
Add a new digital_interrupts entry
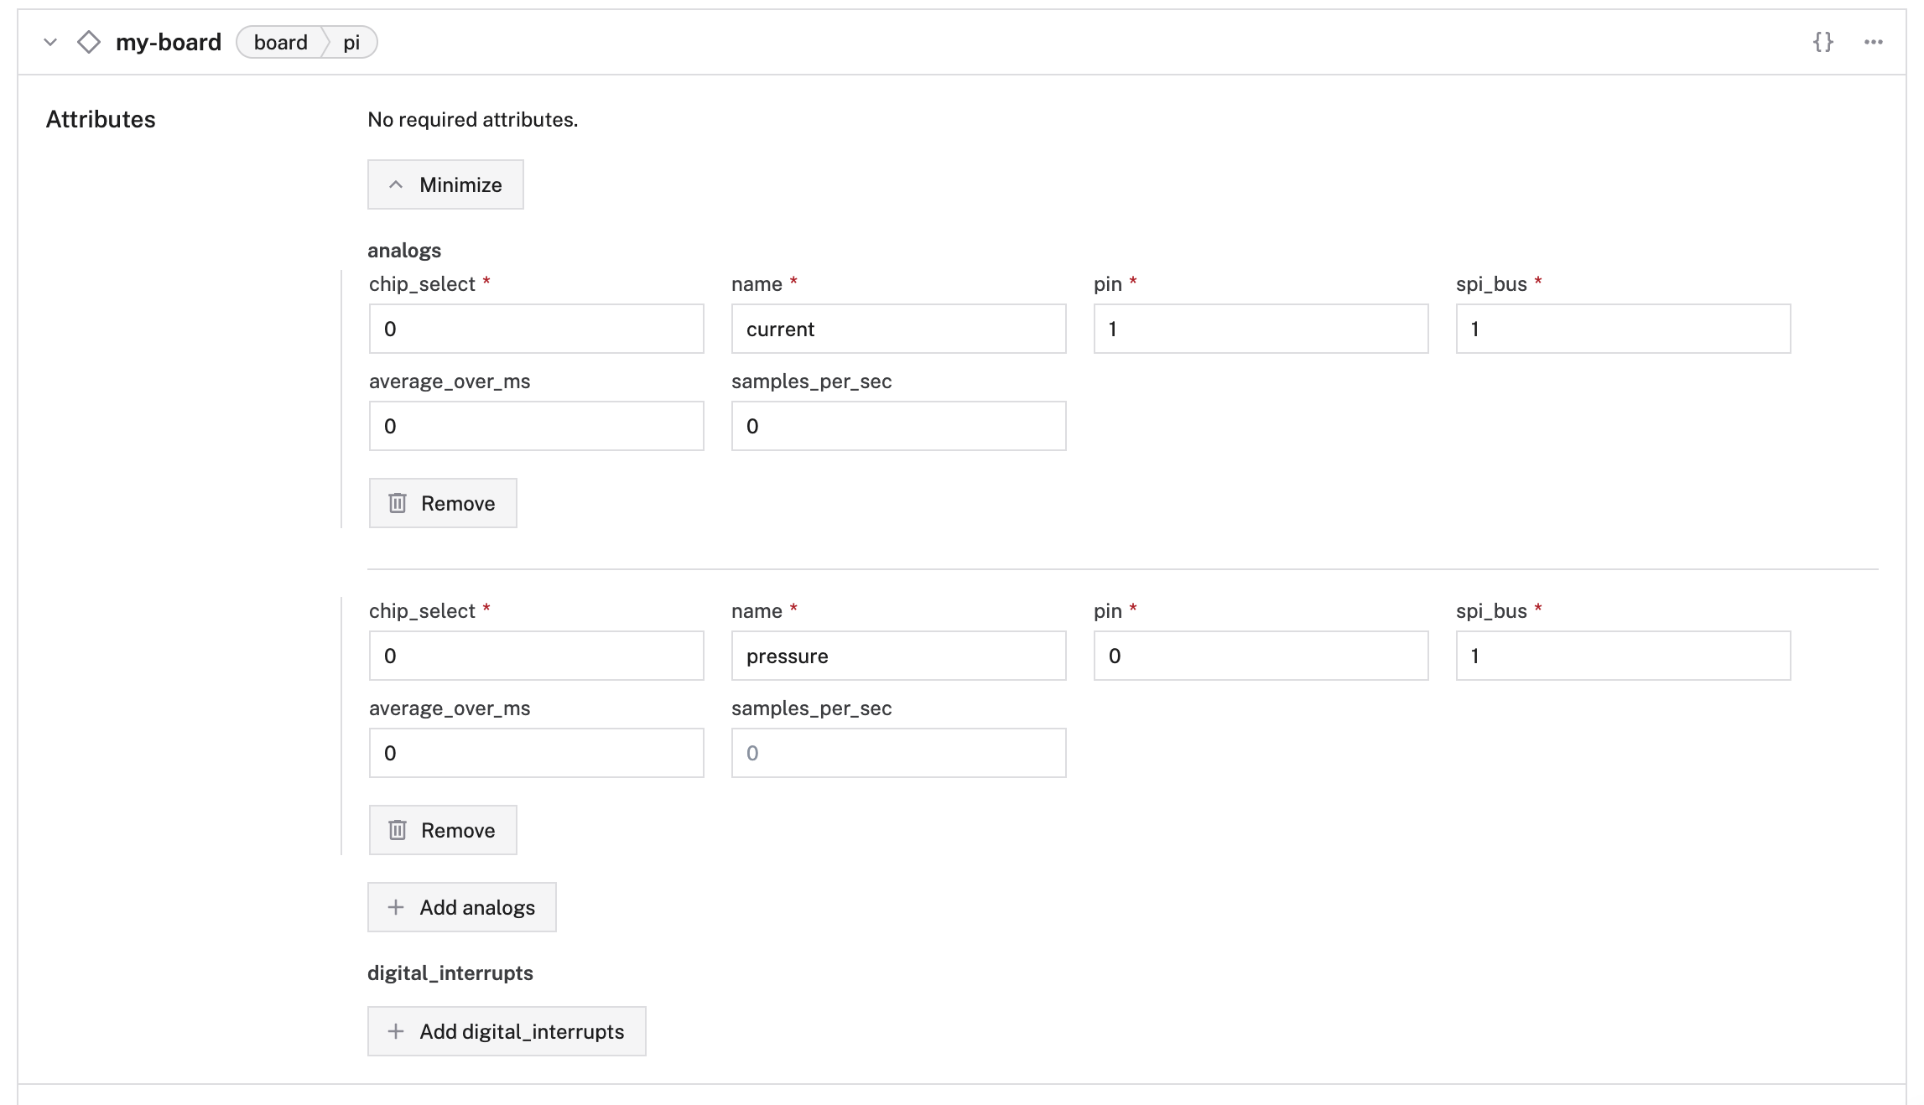[507, 1031]
